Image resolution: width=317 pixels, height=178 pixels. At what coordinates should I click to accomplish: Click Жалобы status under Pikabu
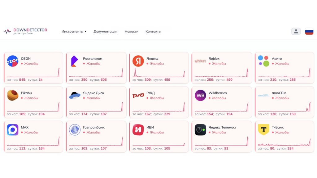(x=29, y=98)
